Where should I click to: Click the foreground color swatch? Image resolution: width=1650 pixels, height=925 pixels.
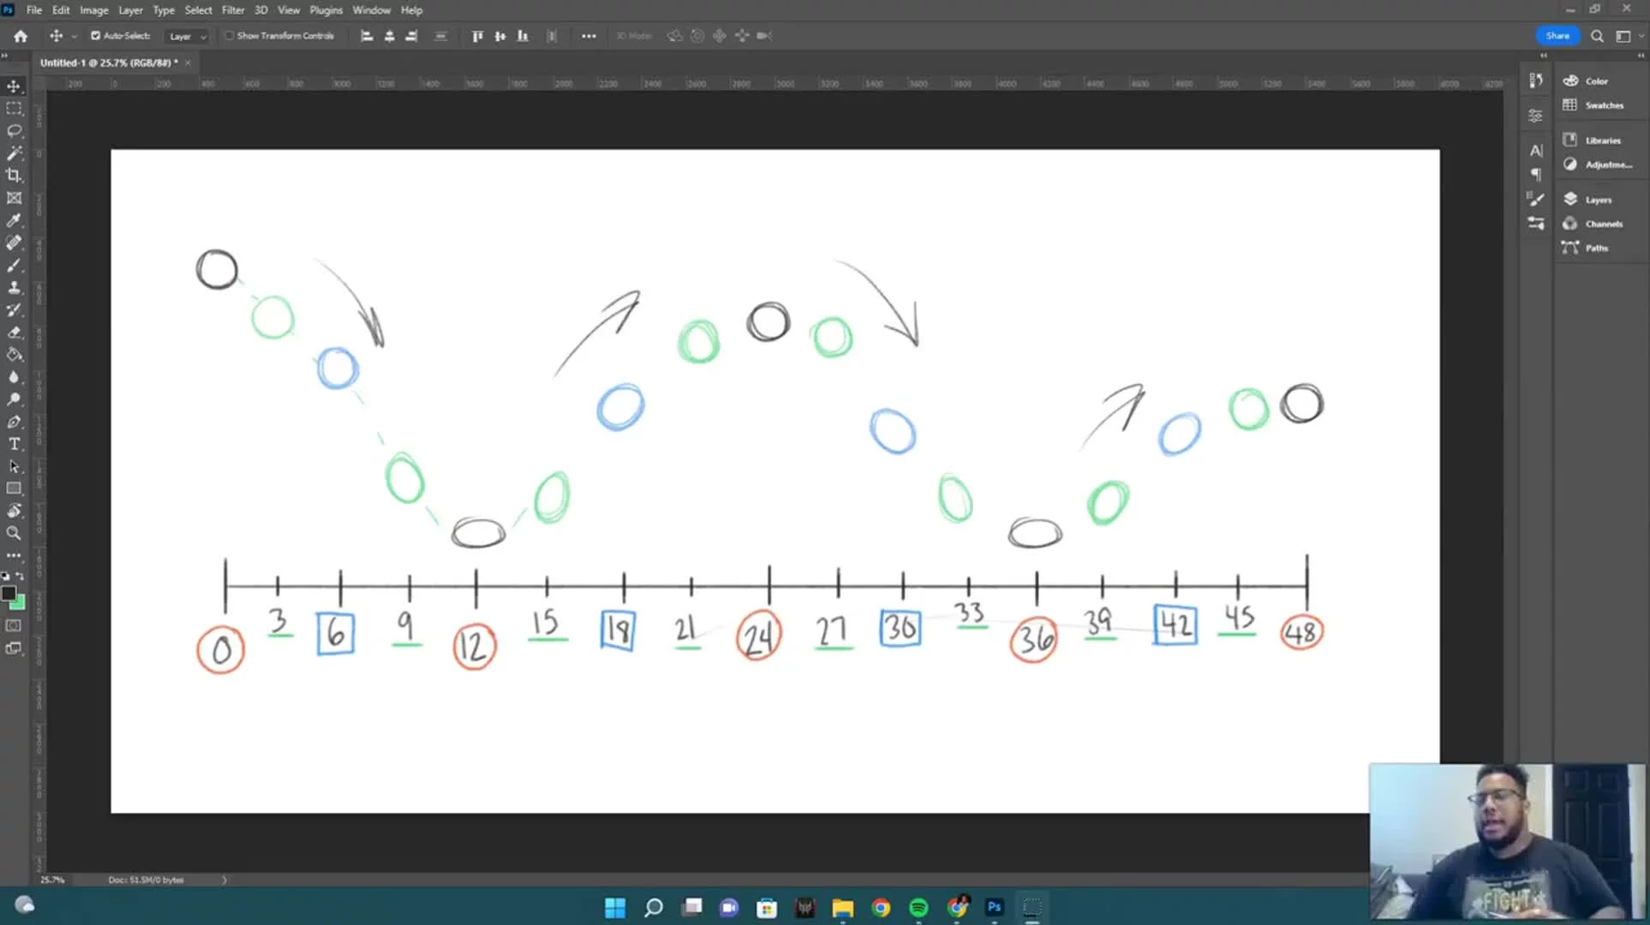9,593
